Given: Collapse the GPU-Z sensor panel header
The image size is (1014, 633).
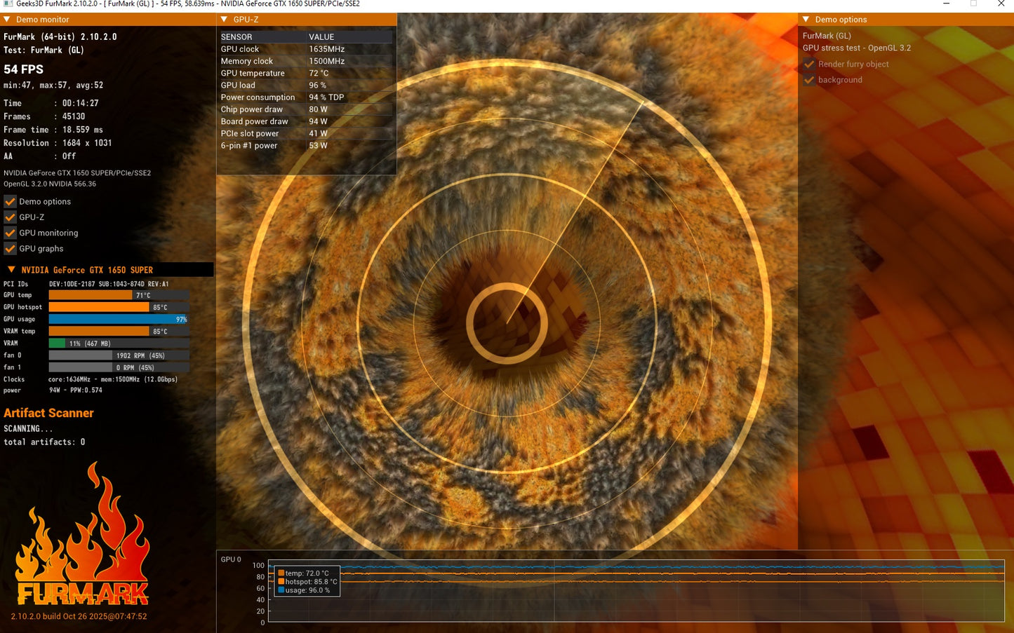Looking at the screenshot, I should tap(225, 20).
